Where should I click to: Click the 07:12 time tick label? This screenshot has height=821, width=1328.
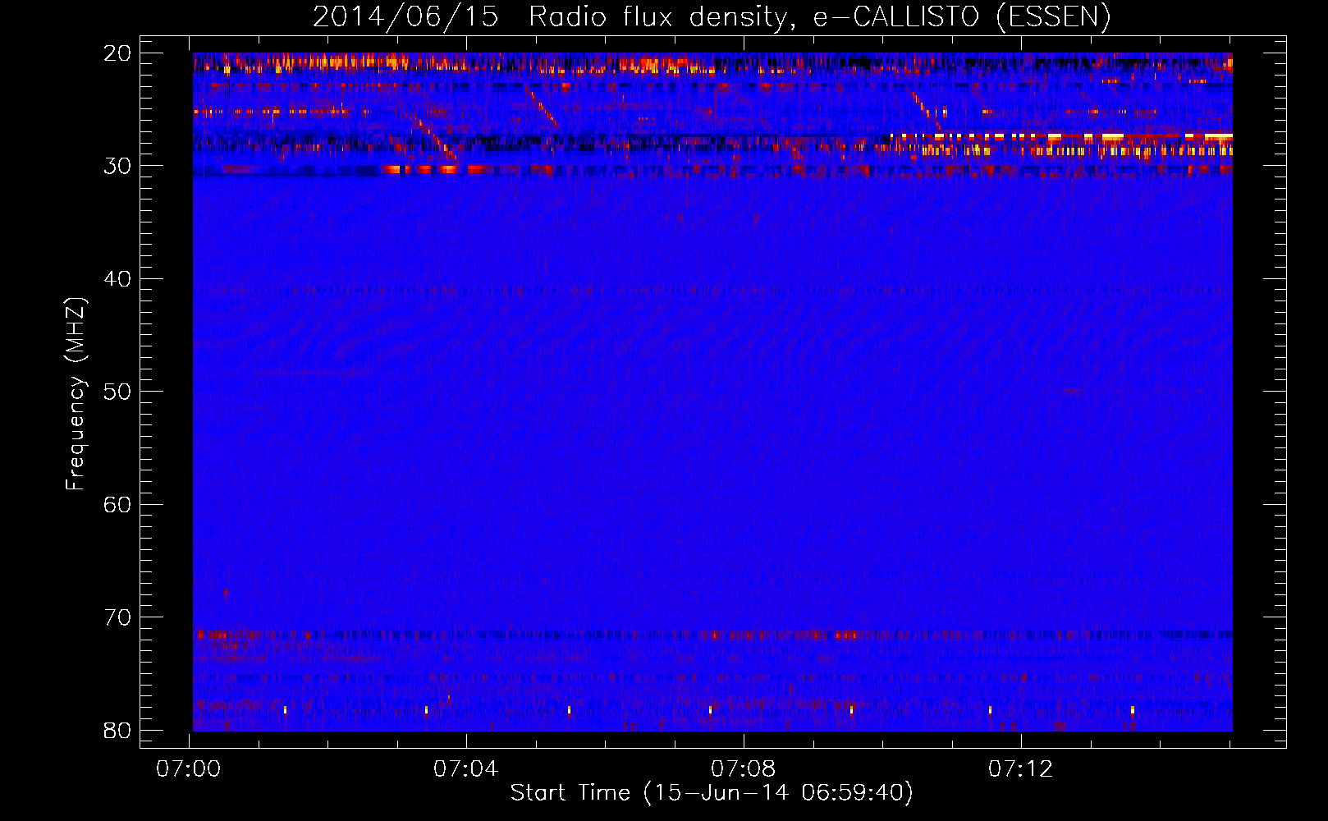[1020, 768]
